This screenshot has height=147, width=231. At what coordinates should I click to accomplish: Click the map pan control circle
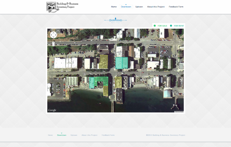point(53,35)
